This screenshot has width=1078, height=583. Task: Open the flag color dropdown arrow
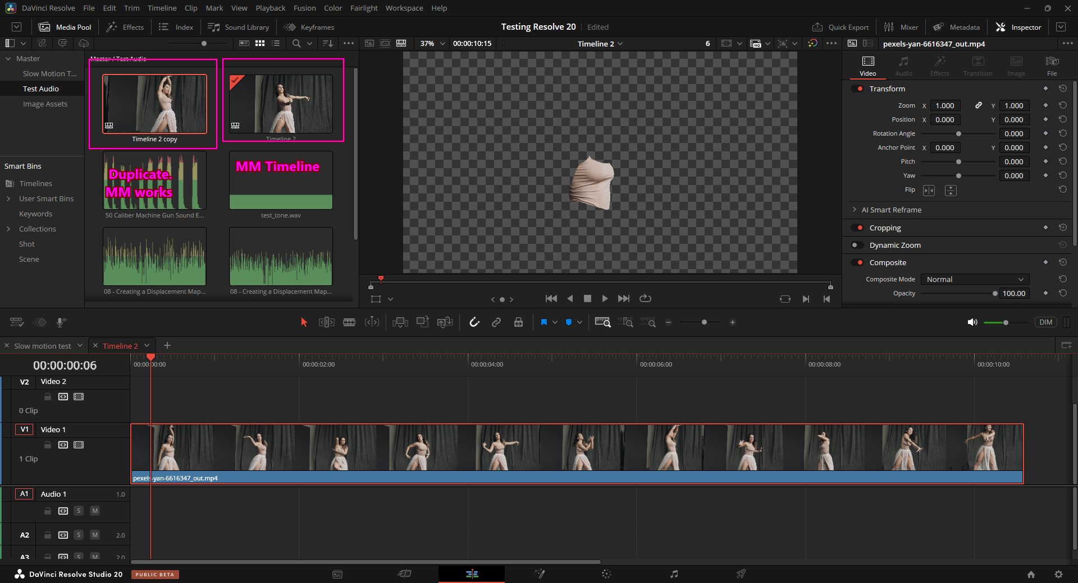[555, 322]
